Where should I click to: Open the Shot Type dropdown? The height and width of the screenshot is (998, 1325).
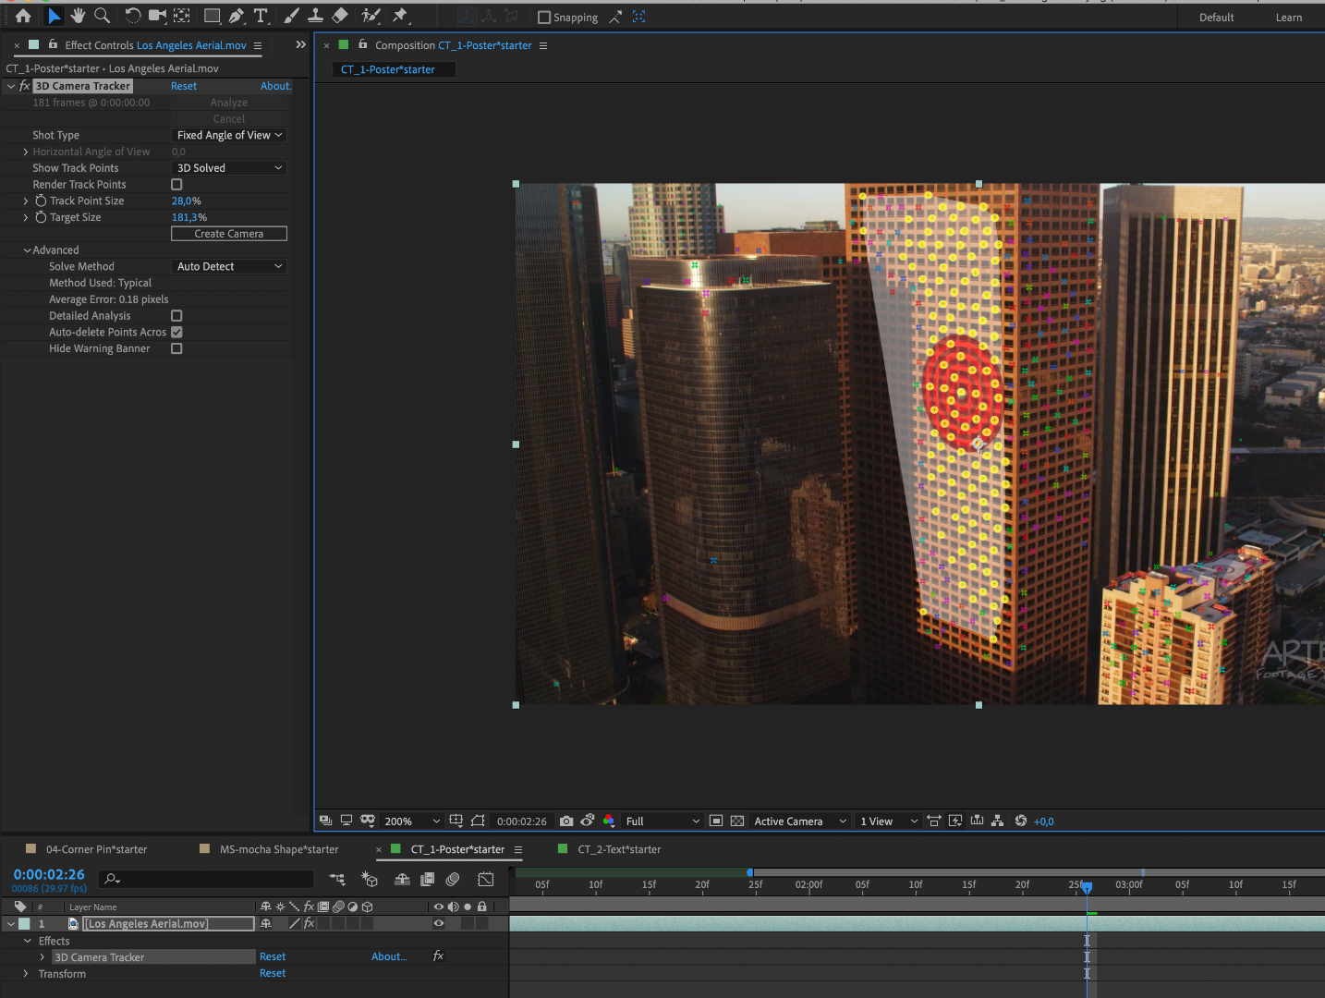coord(229,135)
